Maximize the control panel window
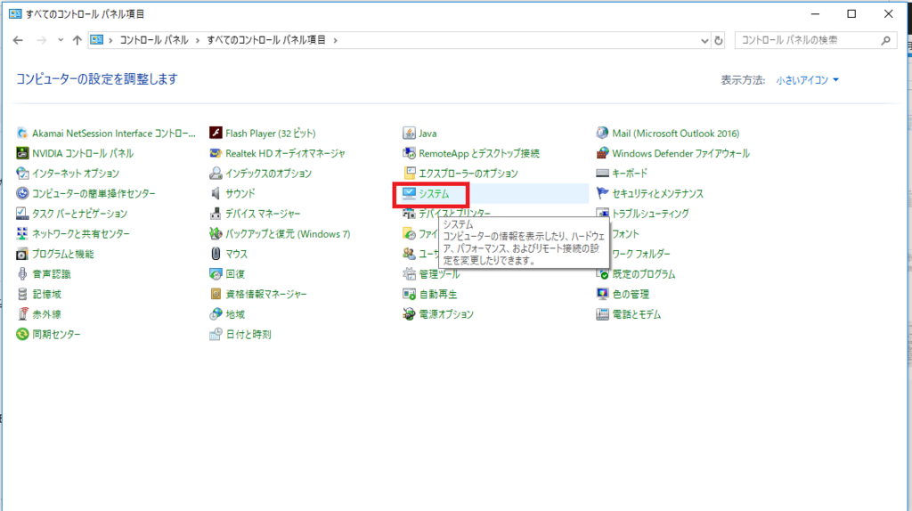 coord(851,14)
